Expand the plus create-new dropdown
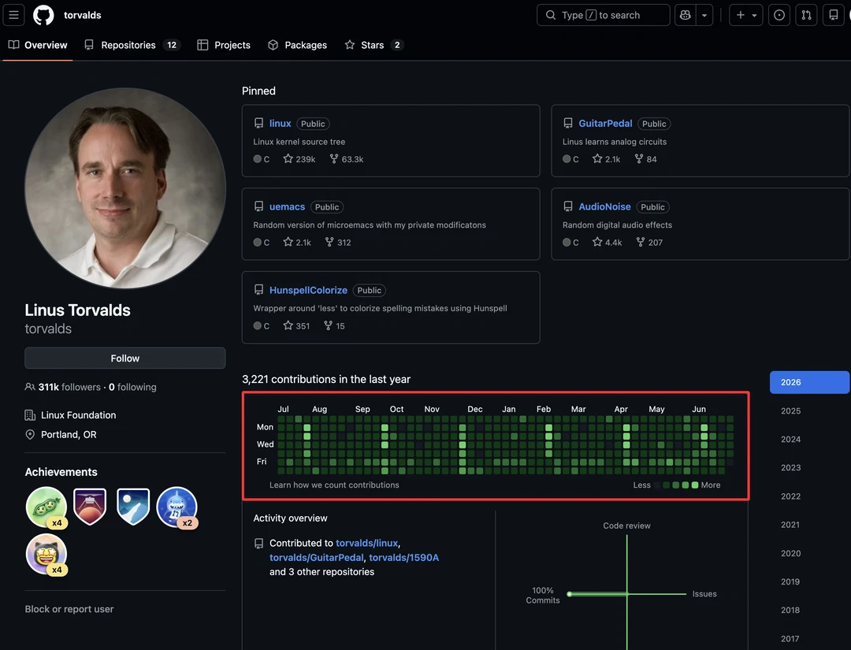The width and height of the screenshot is (851, 650). click(746, 15)
